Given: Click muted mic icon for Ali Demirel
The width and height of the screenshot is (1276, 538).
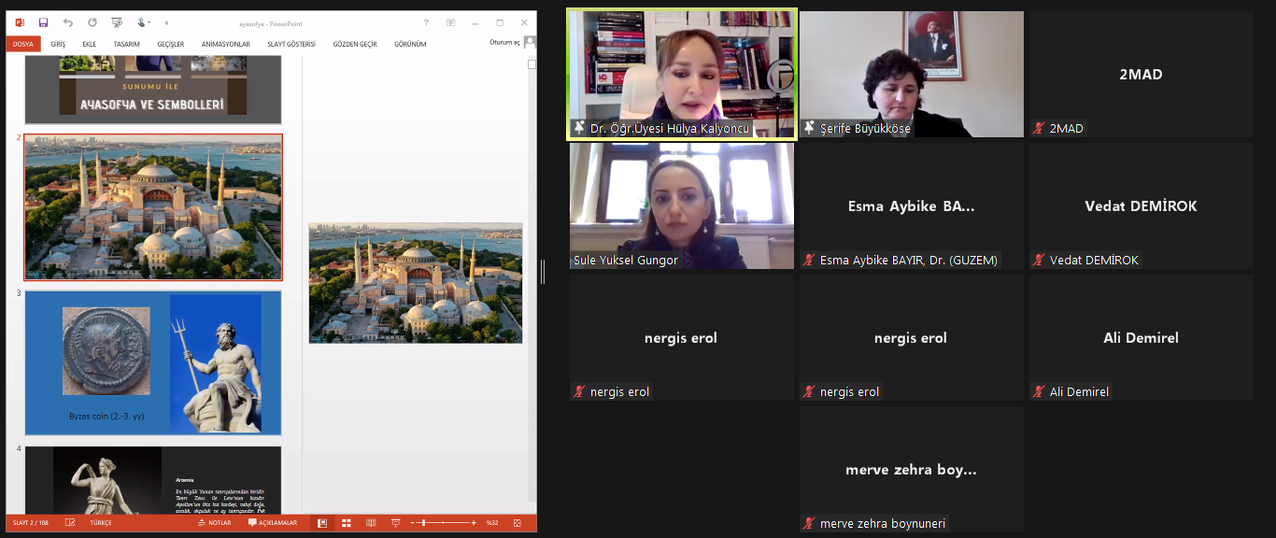Looking at the screenshot, I should coord(1038,391).
